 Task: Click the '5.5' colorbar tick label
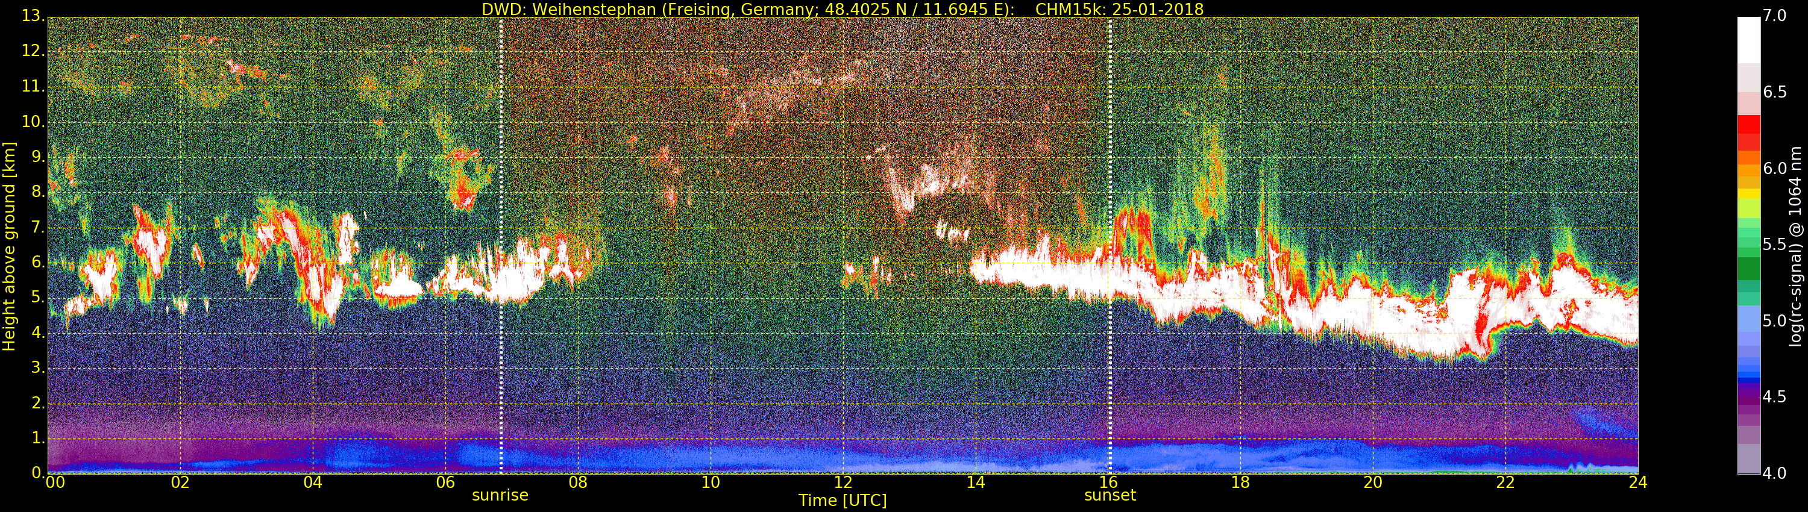coord(1775,245)
